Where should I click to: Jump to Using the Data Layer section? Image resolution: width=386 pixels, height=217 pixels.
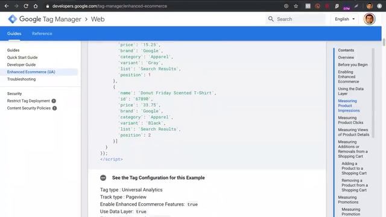pyautogui.click(x=350, y=91)
